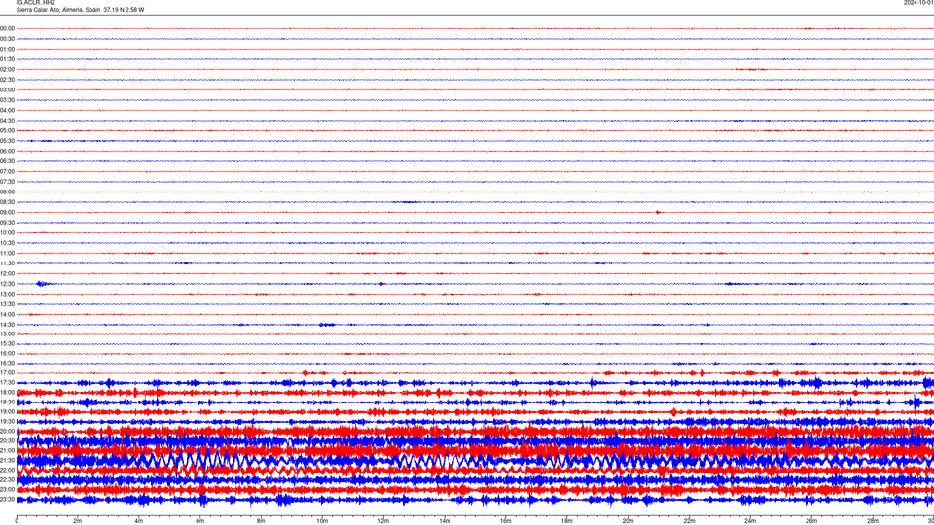Click the '21:00' time label
Viewport: 934px width, 525px height.
7,450
